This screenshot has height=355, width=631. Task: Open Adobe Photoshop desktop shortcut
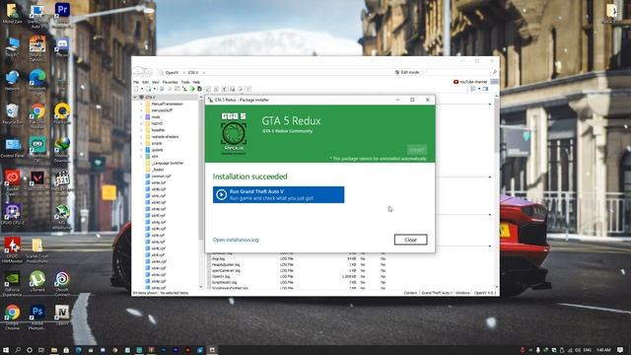[x=37, y=318]
